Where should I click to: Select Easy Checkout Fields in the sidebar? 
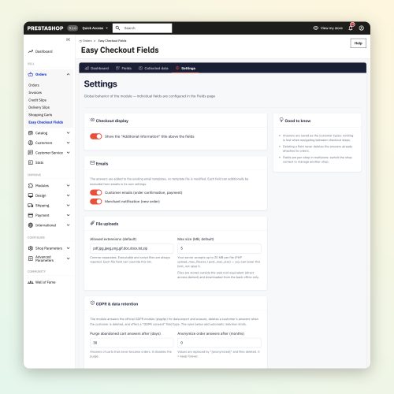46,122
